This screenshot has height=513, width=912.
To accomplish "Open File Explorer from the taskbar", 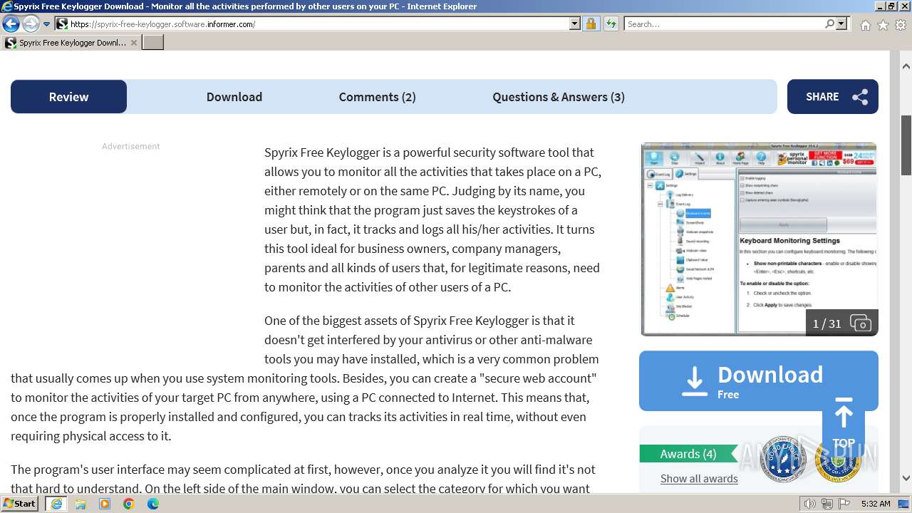I will pyautogui.click(x=81, y=504).
